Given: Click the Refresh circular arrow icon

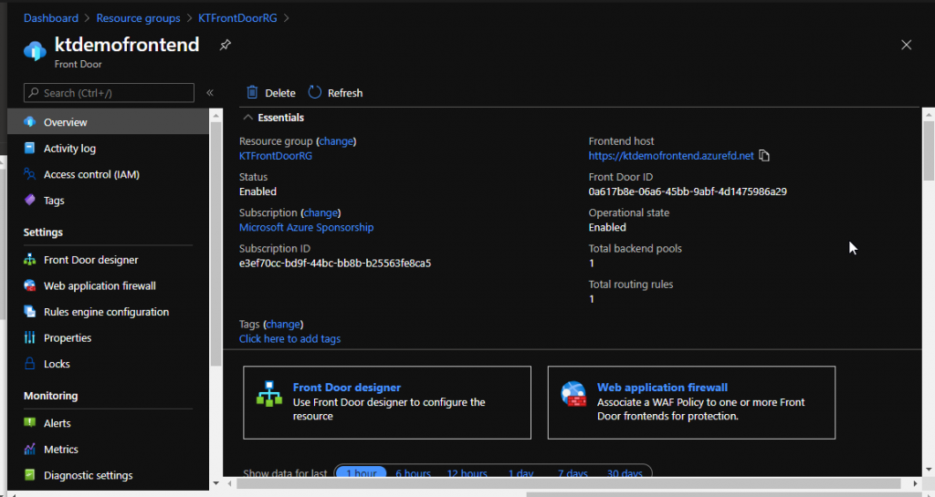Looking at the screenshot, I should 315,92.
